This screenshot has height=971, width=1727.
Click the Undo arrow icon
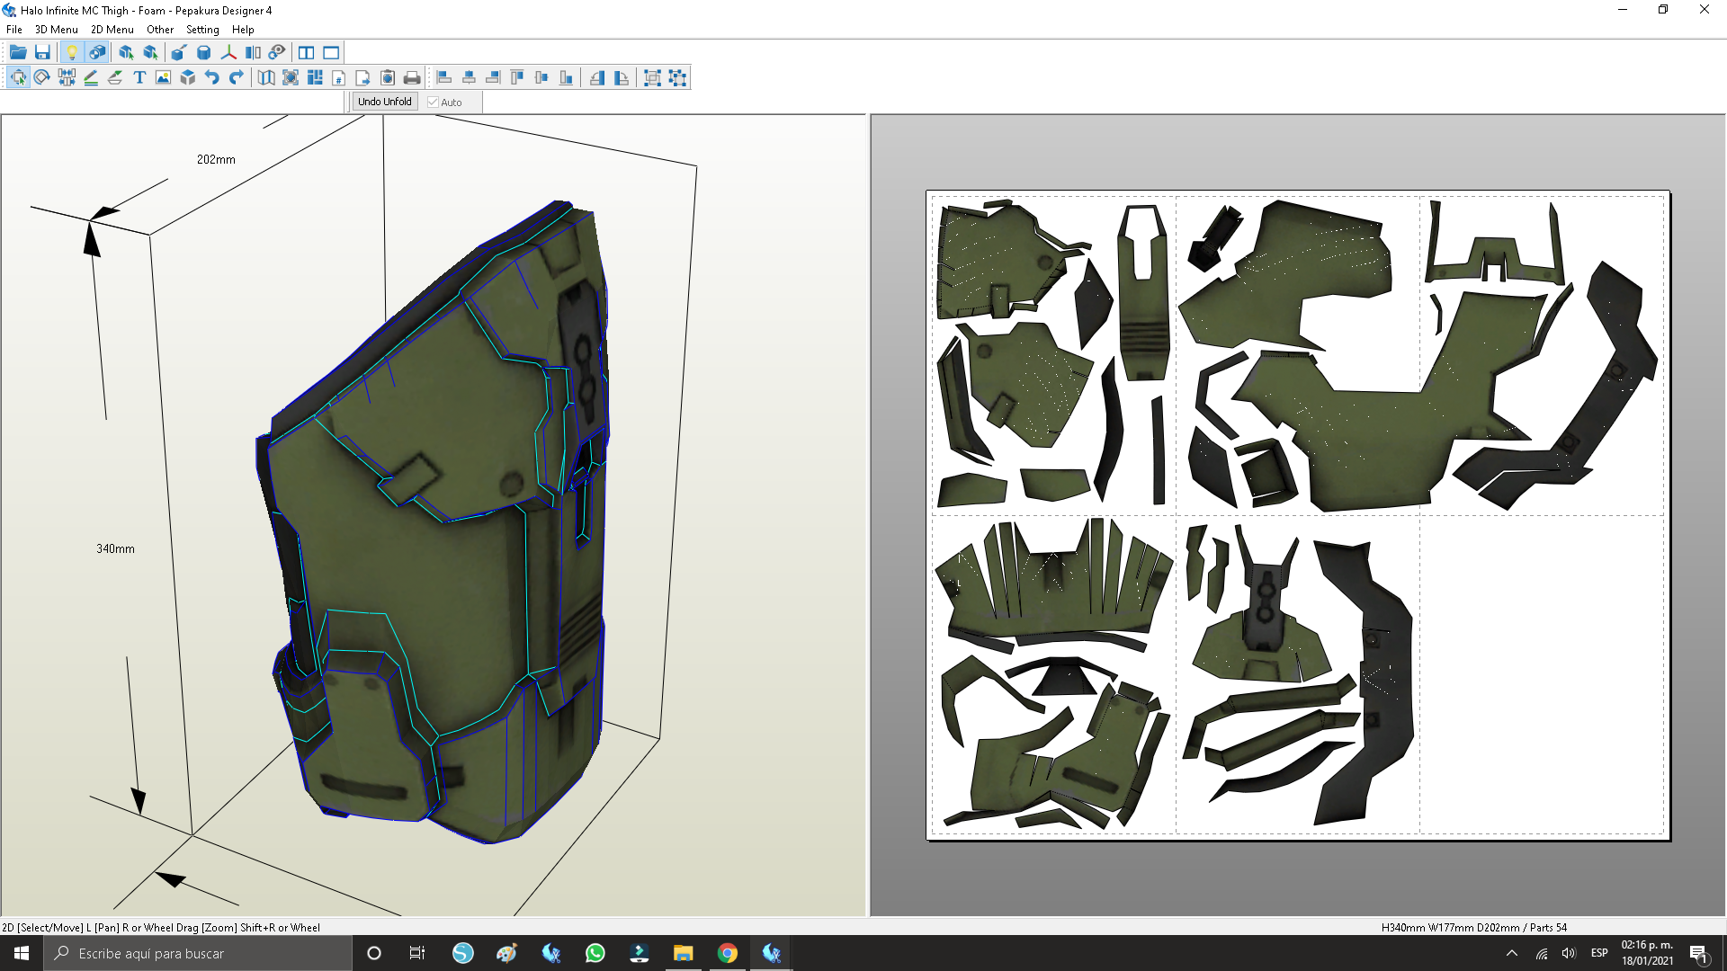coord(211,77)
